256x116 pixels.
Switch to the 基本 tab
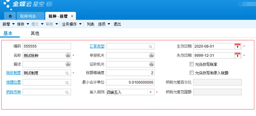[8, 33]
